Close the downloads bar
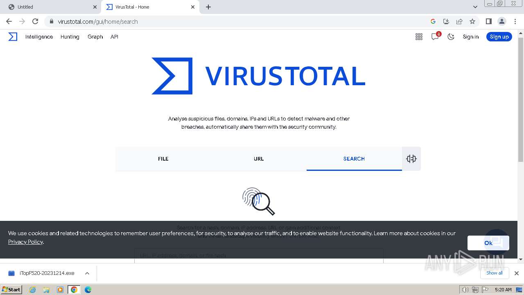Viewport: 524px width, 295px height. pyautogui.click(x=517, y=273)
